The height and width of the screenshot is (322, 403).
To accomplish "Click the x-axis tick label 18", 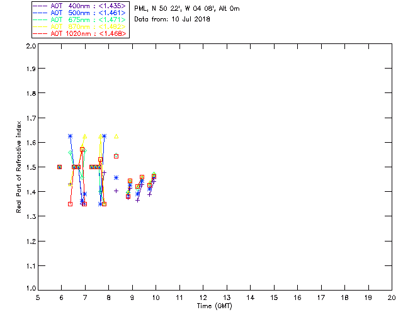I will [344, 297].
